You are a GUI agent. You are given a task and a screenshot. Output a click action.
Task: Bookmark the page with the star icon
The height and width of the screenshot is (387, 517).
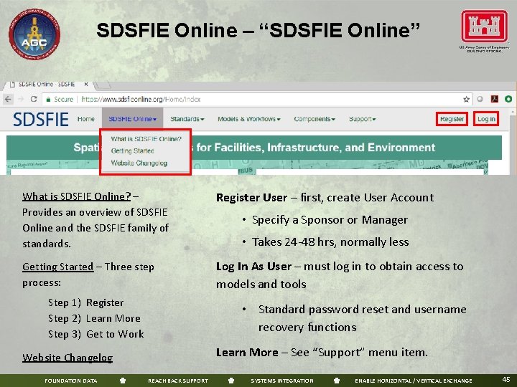tap(466, 99)
